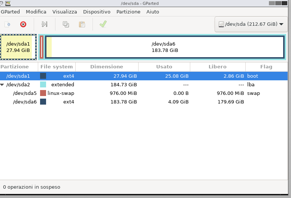291x198 pixels.
Task: Select the /dev/sda6 block in disk map
Action: click(x=165, y=47)
